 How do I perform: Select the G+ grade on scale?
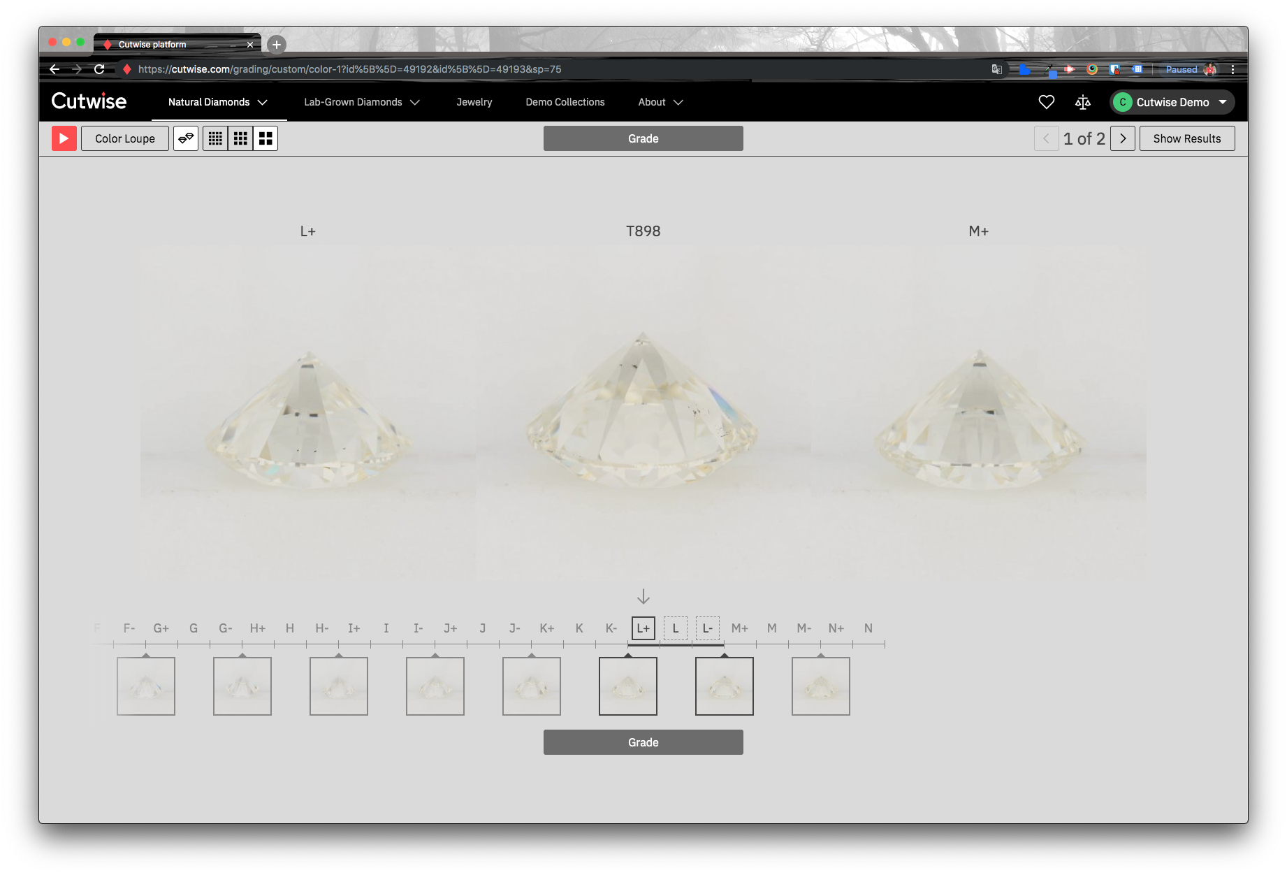[x=161, y=628]
